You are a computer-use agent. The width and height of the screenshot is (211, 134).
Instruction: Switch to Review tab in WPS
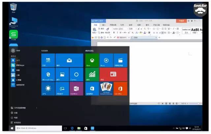pyautogui.click(x=131, y=25)
